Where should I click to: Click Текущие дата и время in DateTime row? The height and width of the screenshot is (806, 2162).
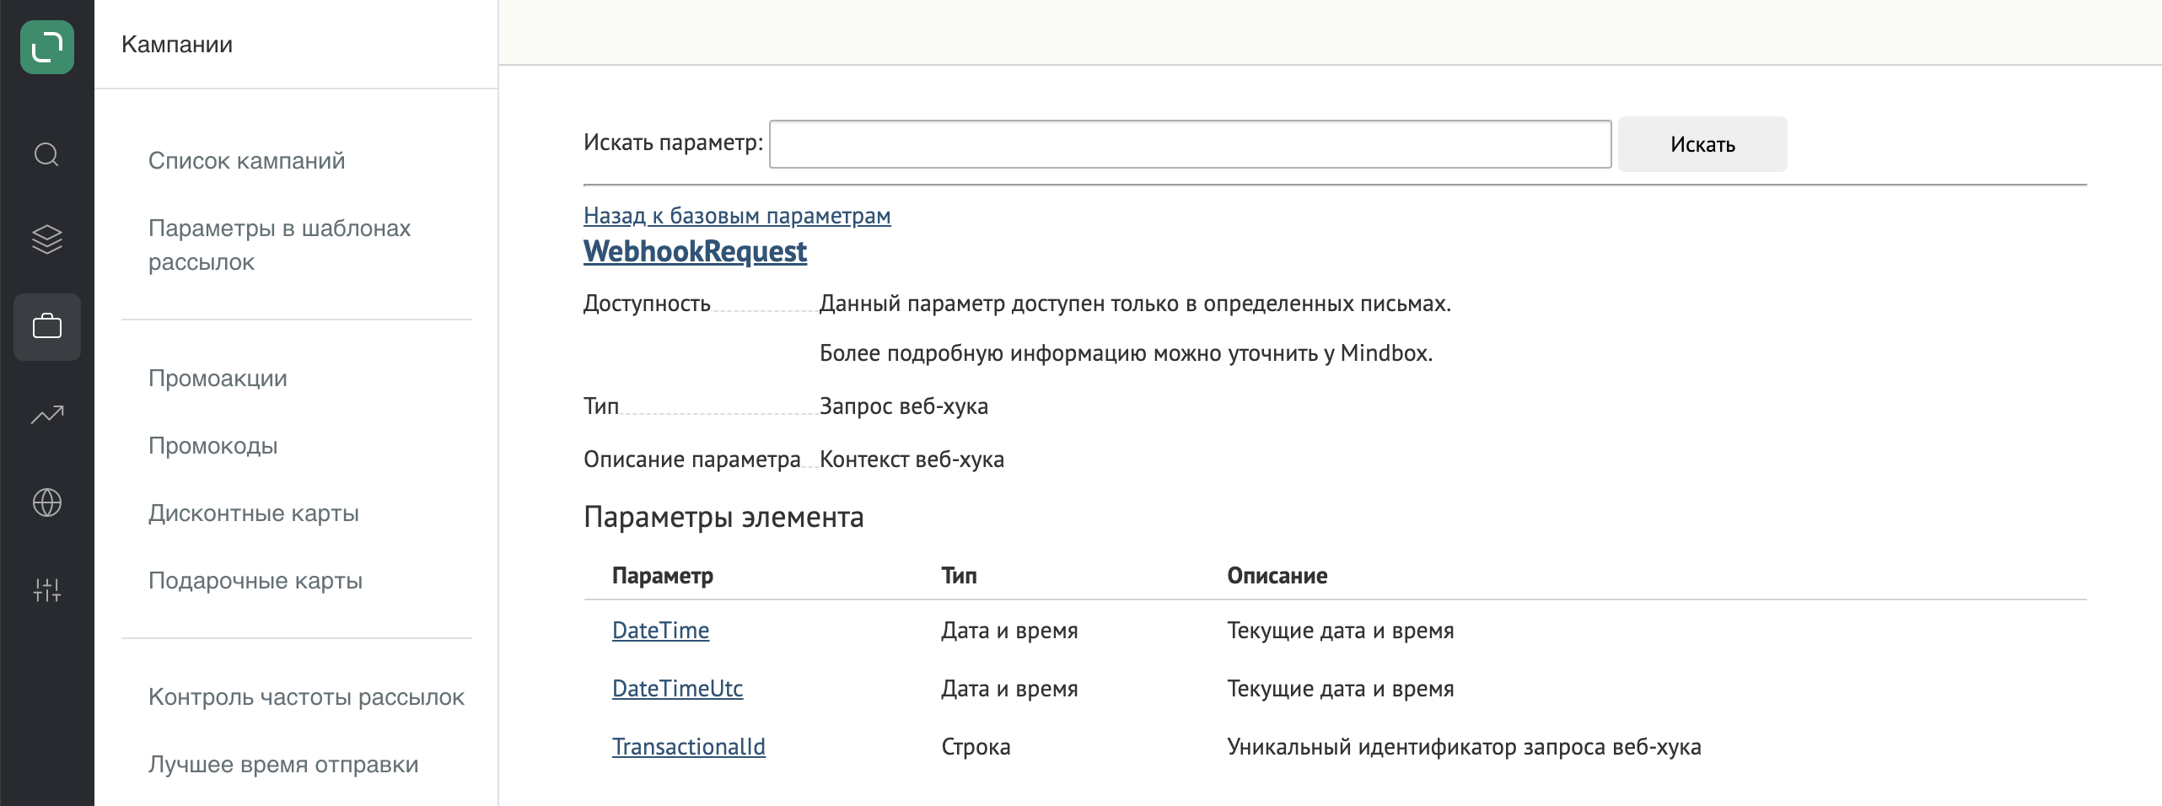(x=1340, y=631)
